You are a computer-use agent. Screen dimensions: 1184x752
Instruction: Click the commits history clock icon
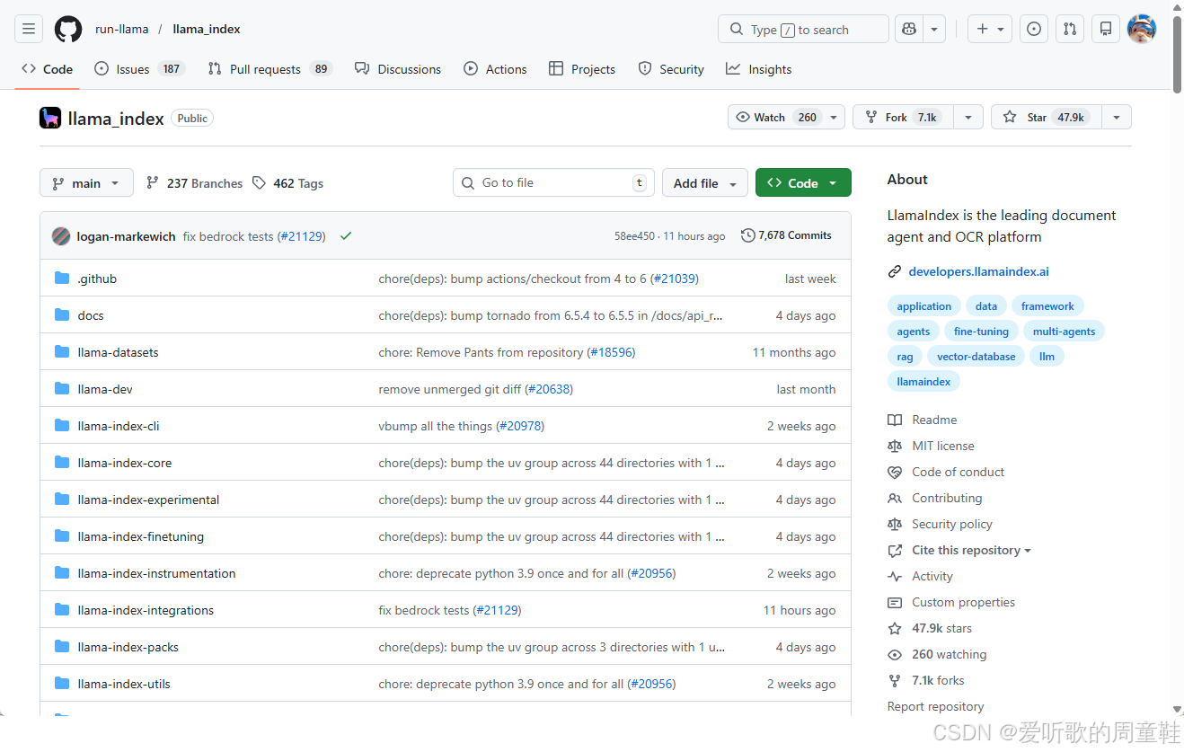pyautogui.click(x=747, y=235)
